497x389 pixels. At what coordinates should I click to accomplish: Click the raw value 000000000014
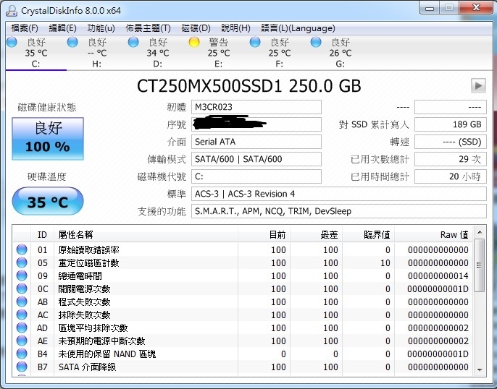click(438, 275)
